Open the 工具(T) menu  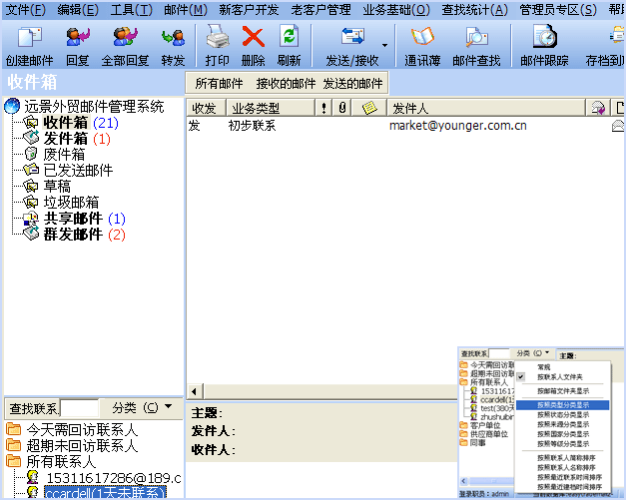coord(132,10)
